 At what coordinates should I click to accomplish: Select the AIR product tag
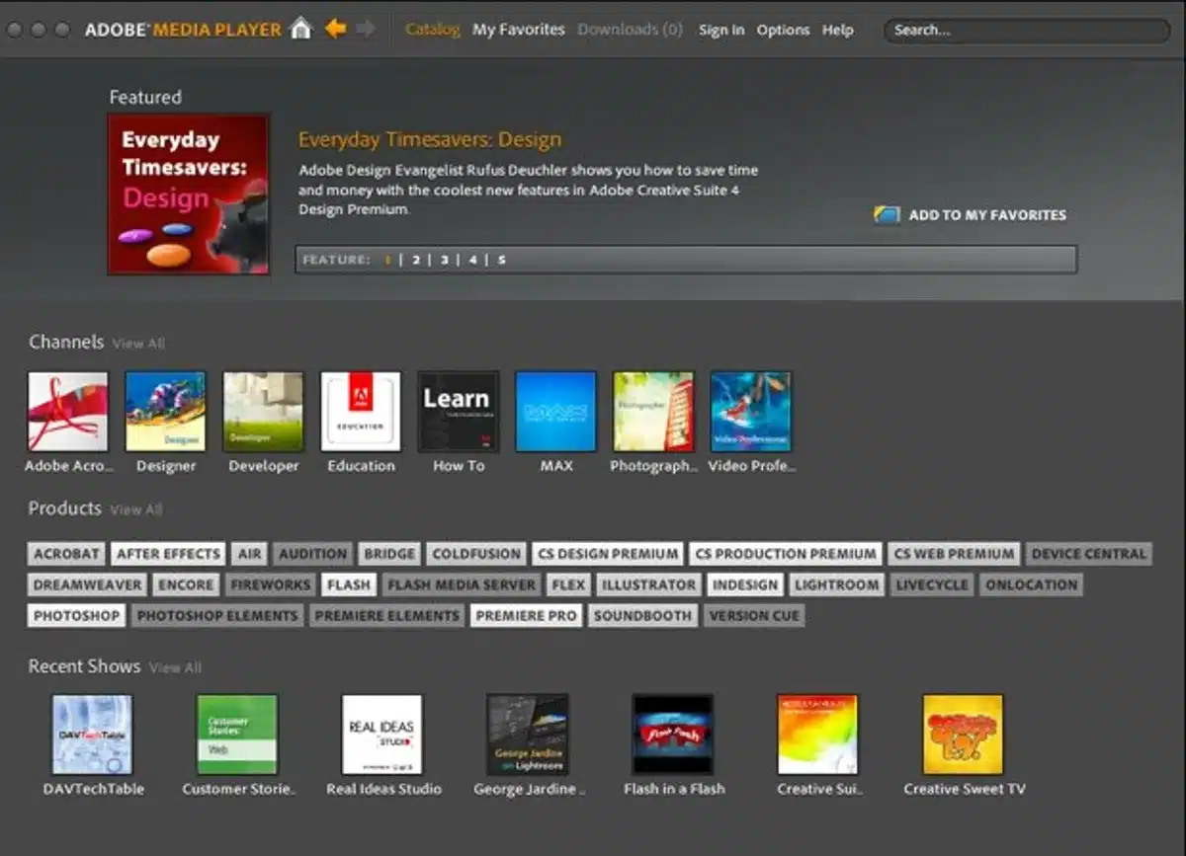pyautogui.click(x=250, y=554)
